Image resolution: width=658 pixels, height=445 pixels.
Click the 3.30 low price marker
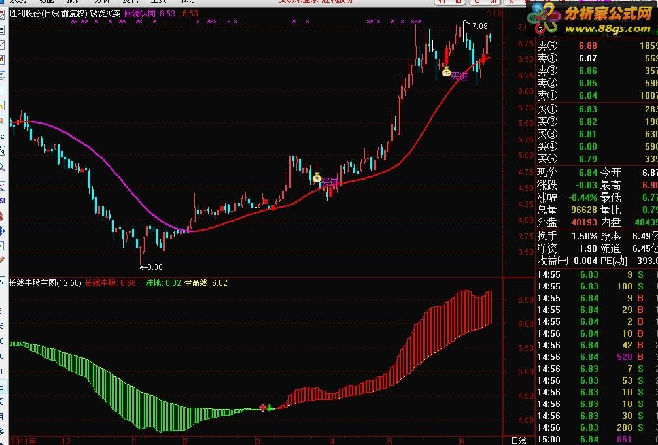(151, 267)
